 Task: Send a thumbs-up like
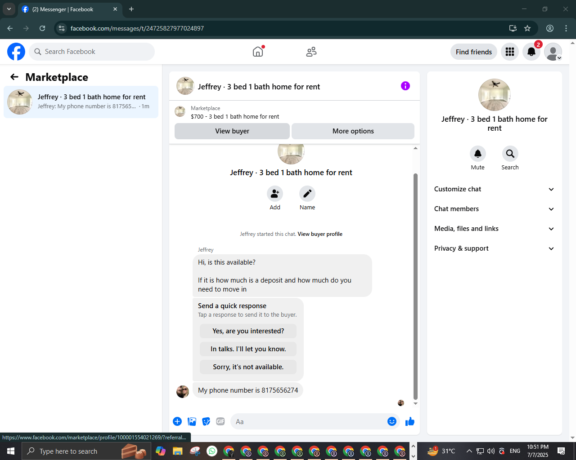410,421
